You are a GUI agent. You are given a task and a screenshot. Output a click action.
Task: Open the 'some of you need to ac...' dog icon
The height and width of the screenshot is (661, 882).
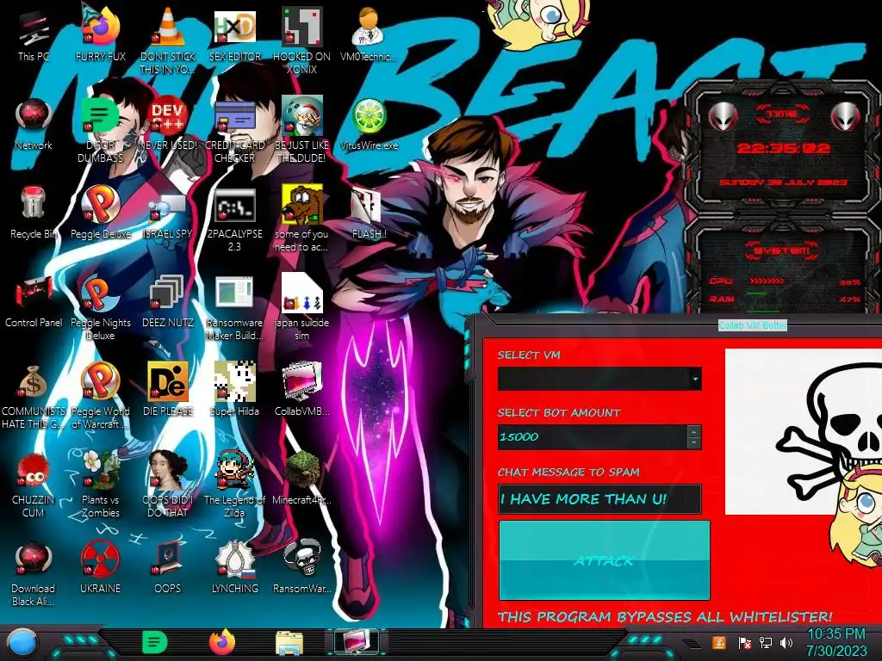click(302, 219)
